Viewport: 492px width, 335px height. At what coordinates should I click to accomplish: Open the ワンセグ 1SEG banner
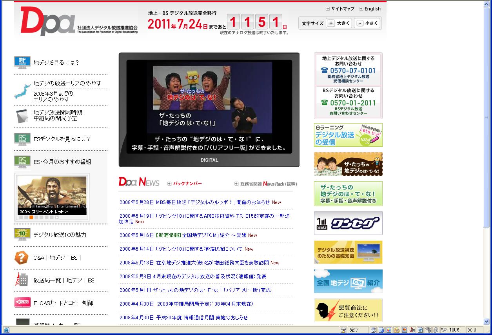(348, 223)
